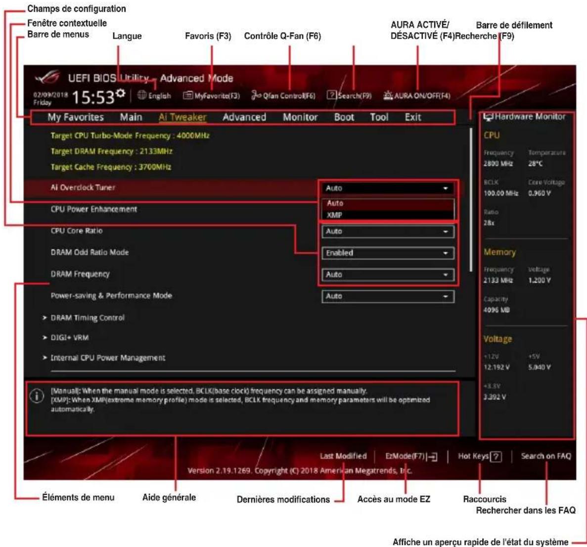Select the Exit tab
The width and height of the screenshot is (587, 547).
tap(413, 117)
